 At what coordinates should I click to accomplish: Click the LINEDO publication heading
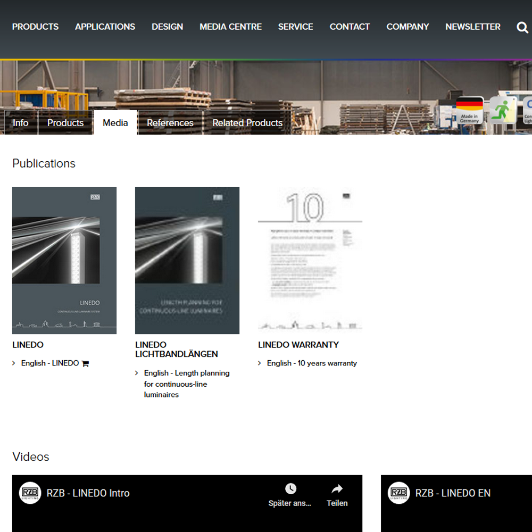(28, 345)
